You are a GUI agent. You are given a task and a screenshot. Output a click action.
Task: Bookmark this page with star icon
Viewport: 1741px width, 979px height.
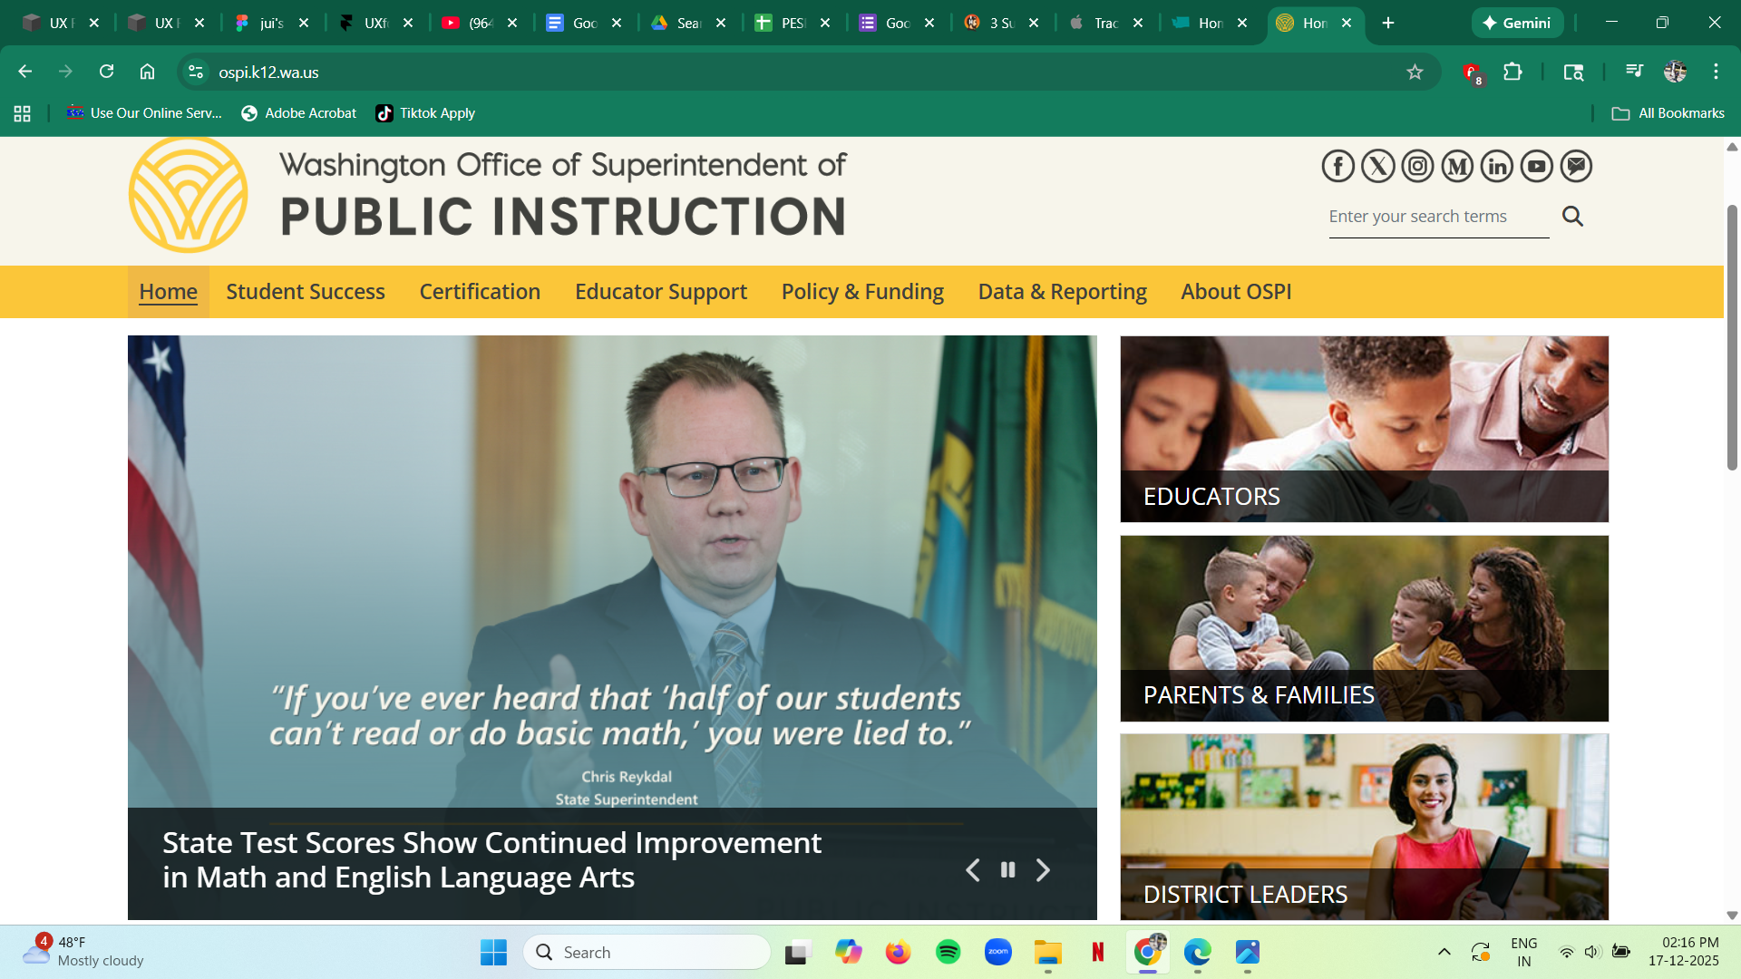click(1415, 72)
